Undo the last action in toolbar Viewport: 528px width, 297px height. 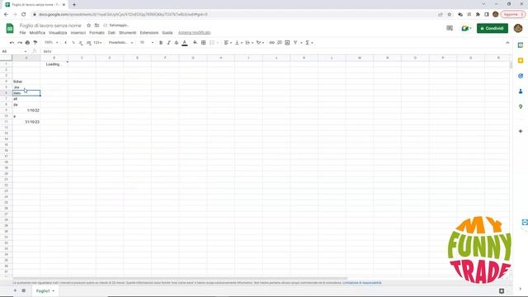tap(12, 43)
